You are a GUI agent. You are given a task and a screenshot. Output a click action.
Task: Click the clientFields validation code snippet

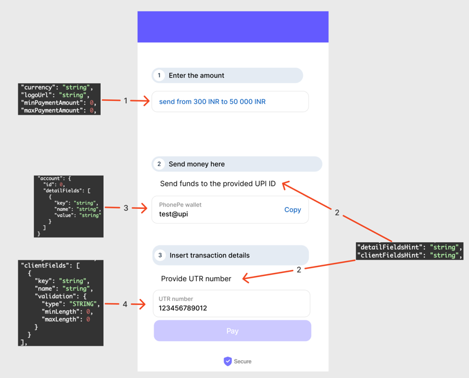click(60, 303)
